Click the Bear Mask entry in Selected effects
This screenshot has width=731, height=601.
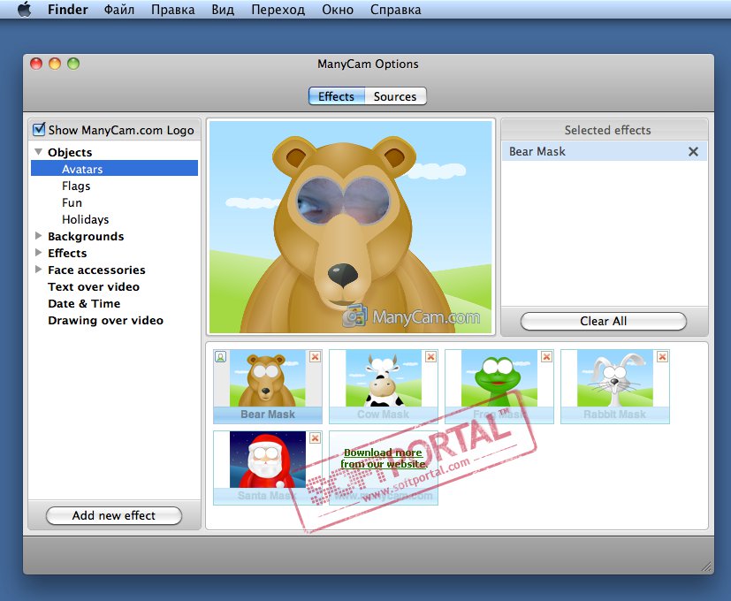pos(605,151)
